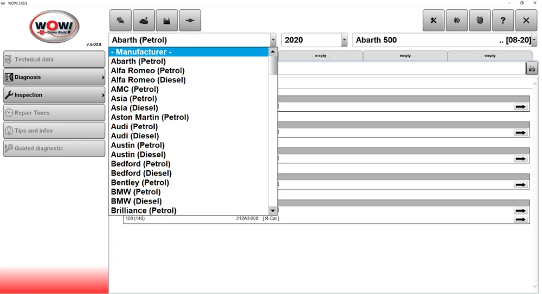Pick Audi (Diesel)
This screenshot has width=542, height=294.
click(189, 136)
